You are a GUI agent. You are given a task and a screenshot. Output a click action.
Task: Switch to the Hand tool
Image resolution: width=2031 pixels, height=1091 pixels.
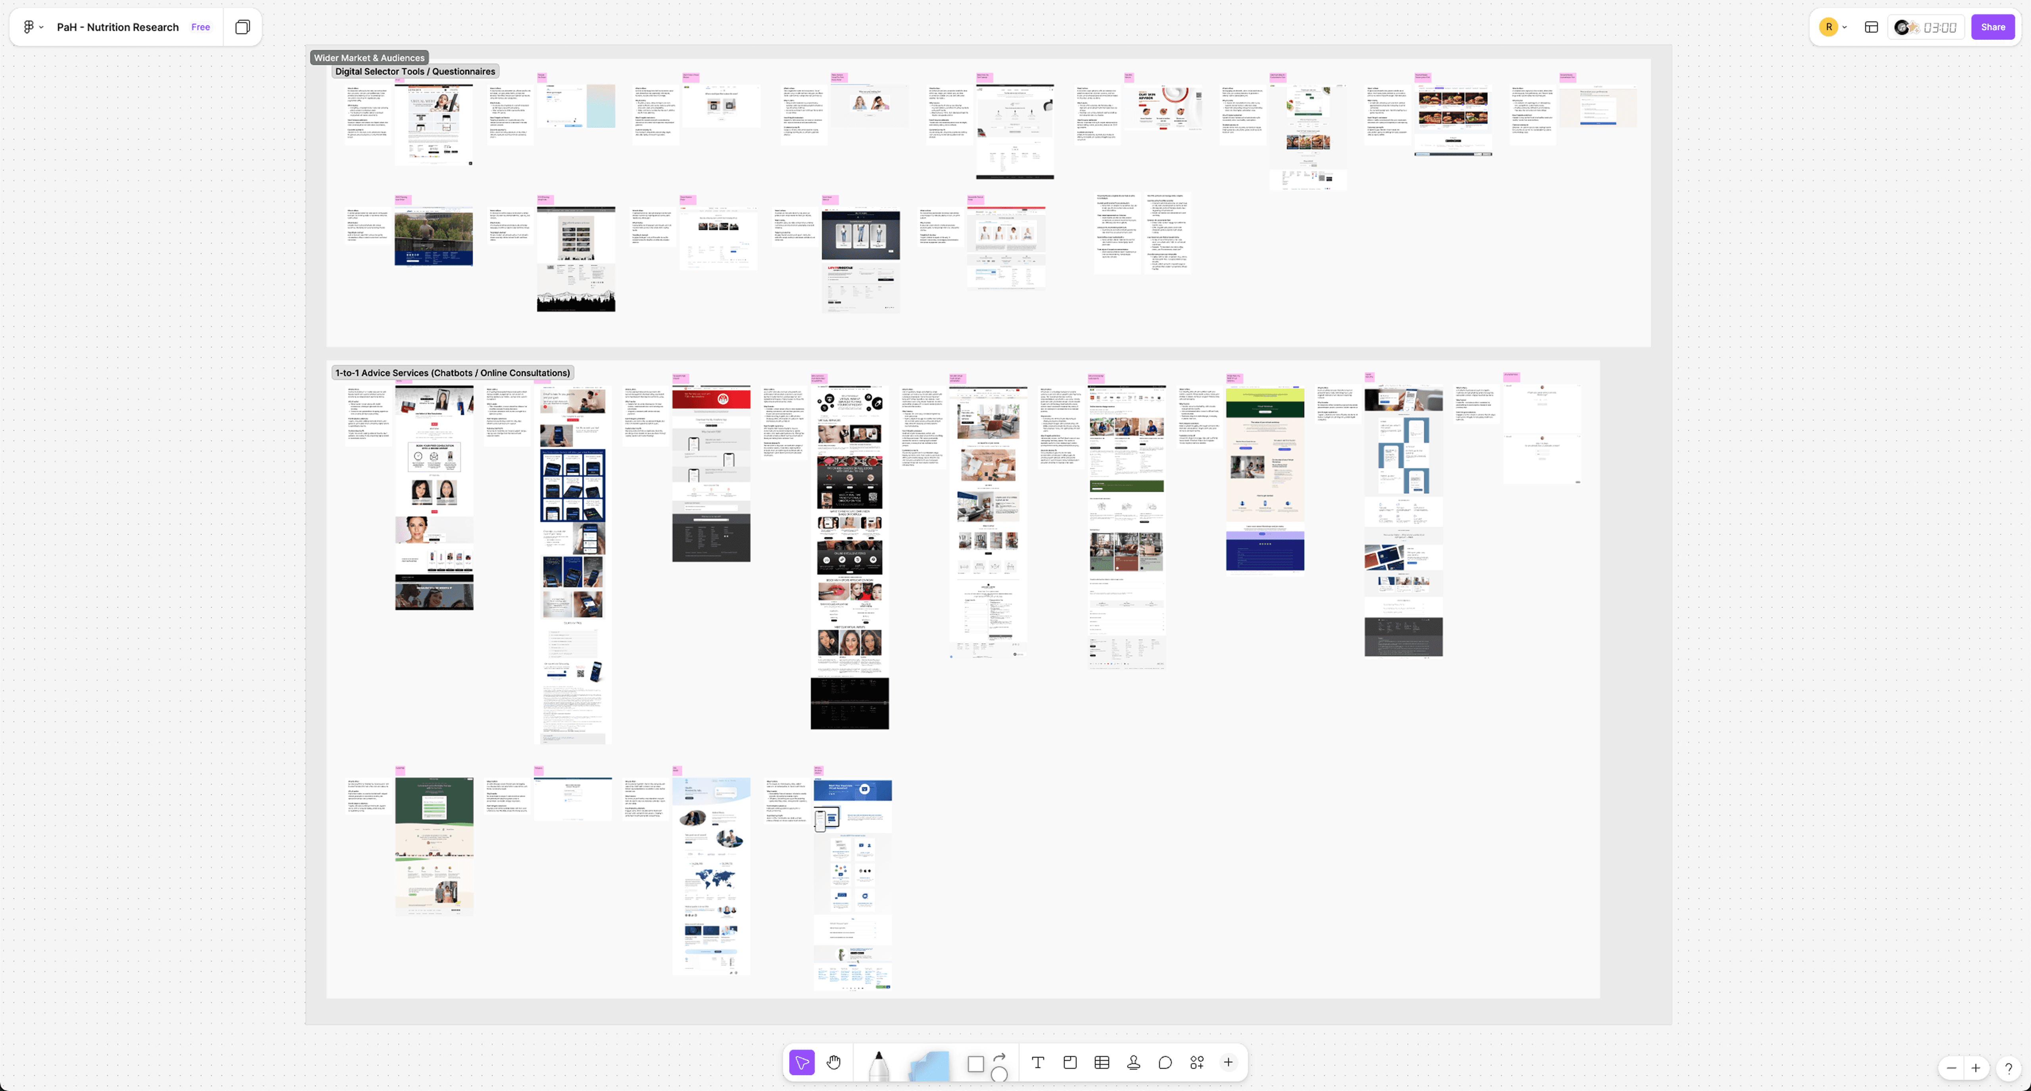pyautogui.click(x=834, y=1062)
